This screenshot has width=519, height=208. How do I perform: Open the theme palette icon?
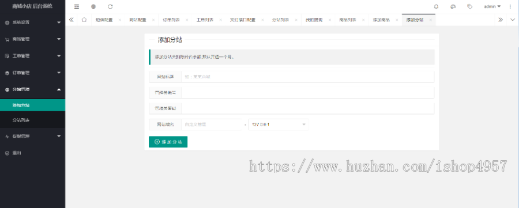pyautogui.click(x=453, y=6)
